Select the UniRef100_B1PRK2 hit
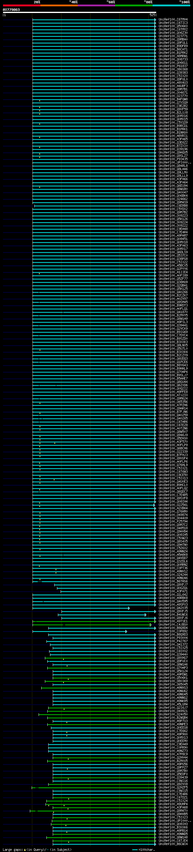Viewport: 193px width, 852px height. coord(173,53)
